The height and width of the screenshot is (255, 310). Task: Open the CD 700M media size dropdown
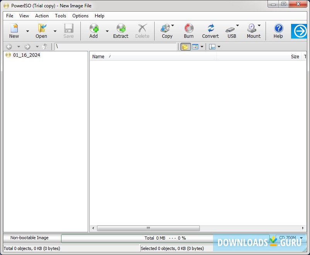(x=290, y=238)
